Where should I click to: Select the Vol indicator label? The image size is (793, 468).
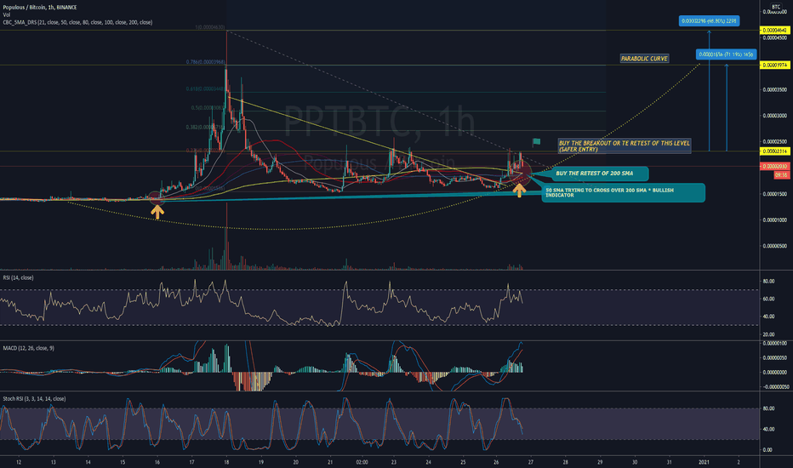pos(7,15)
